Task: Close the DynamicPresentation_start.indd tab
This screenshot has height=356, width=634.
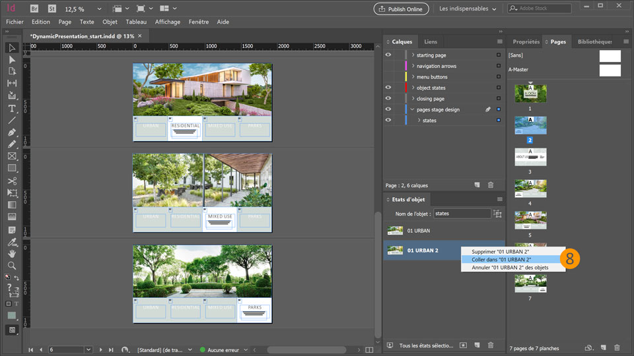Action: click(140, 36)
